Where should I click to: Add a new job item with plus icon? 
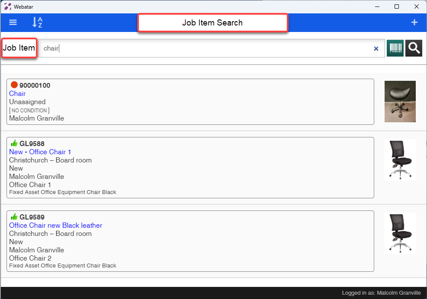(x=414, y=22)
